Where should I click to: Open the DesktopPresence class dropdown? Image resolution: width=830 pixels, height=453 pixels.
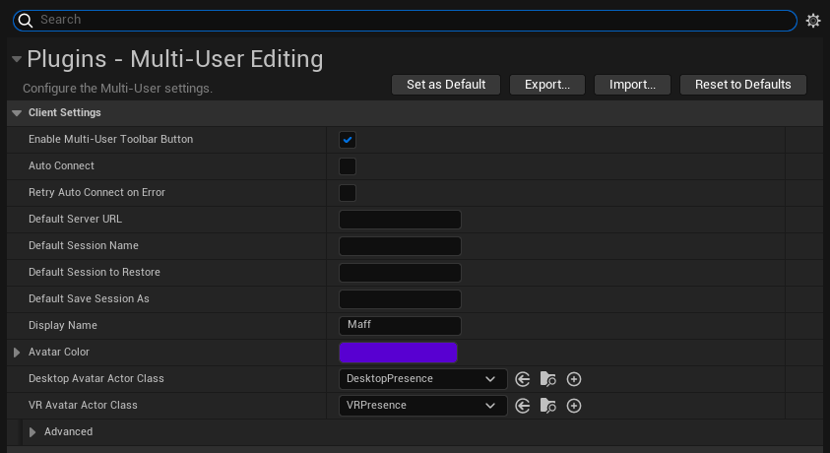pos(422,379)
